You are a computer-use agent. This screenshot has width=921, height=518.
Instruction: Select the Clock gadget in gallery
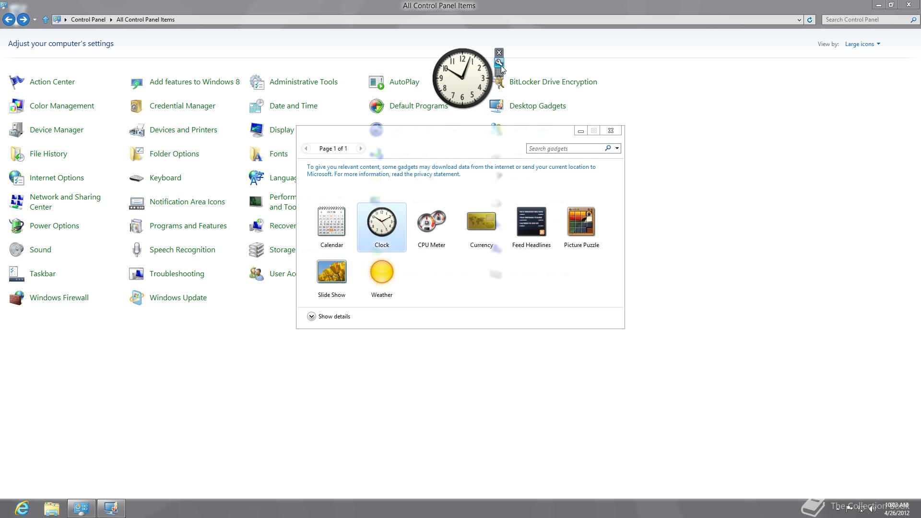pos(382,227)
